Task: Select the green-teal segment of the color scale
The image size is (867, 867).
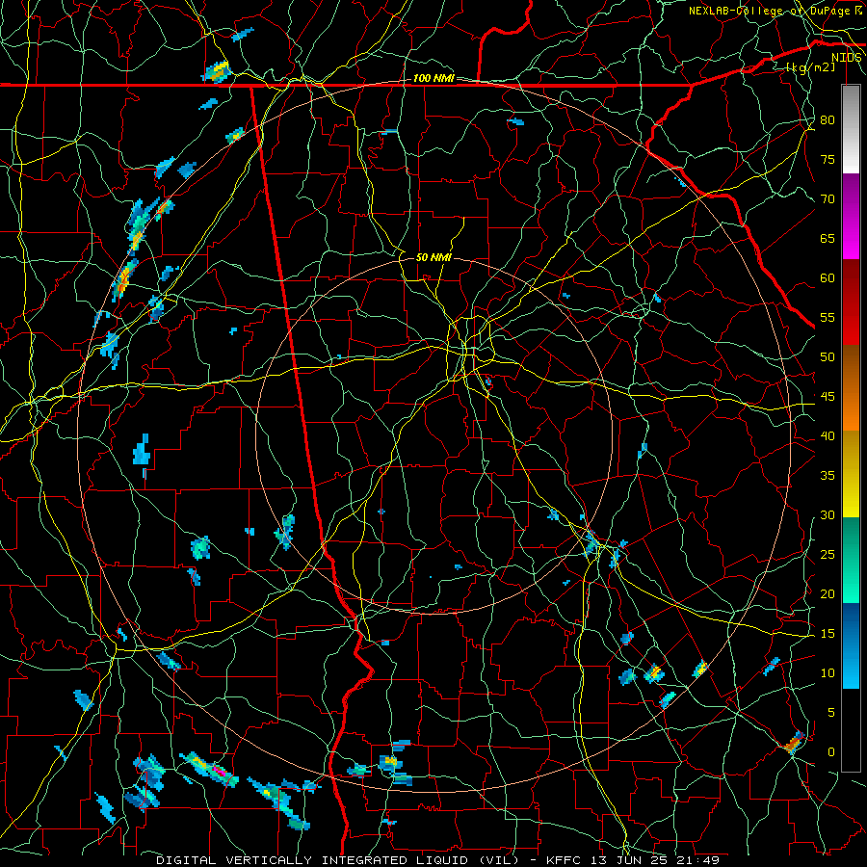Action: [x=851, y=560]
